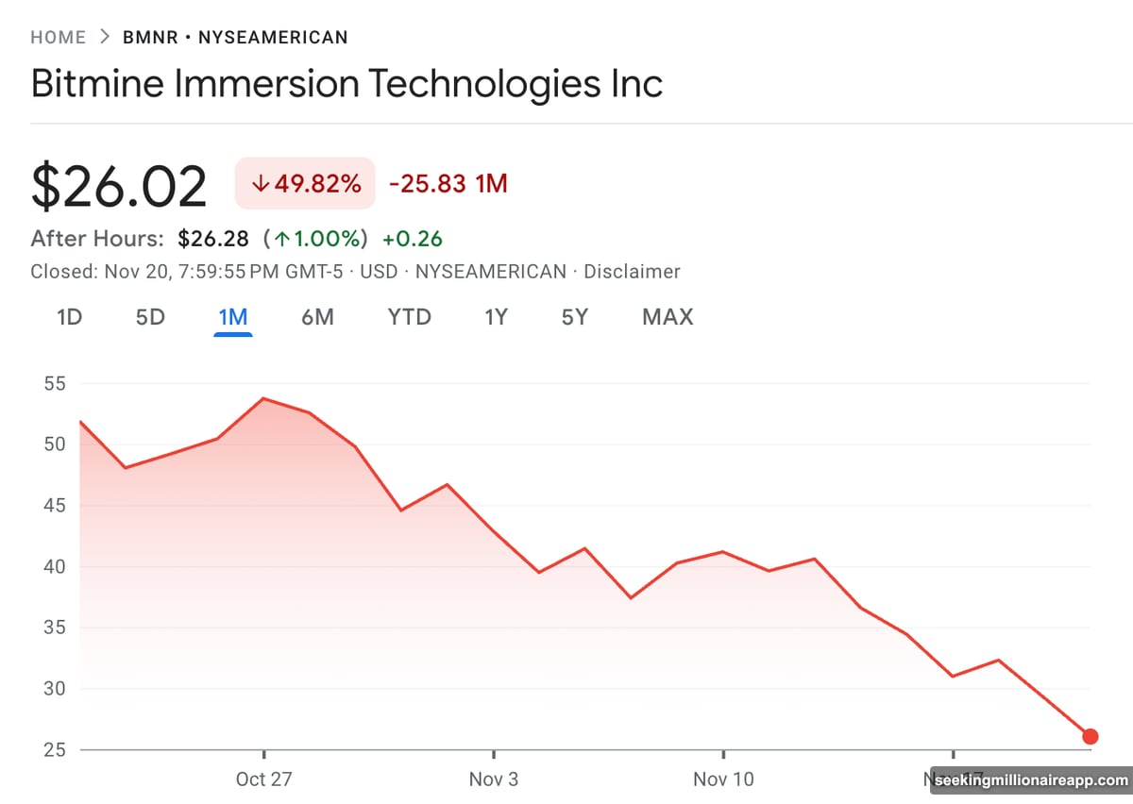Switch to the YTD chart range
Screen dimensions: 1133x804
point(409,317)
